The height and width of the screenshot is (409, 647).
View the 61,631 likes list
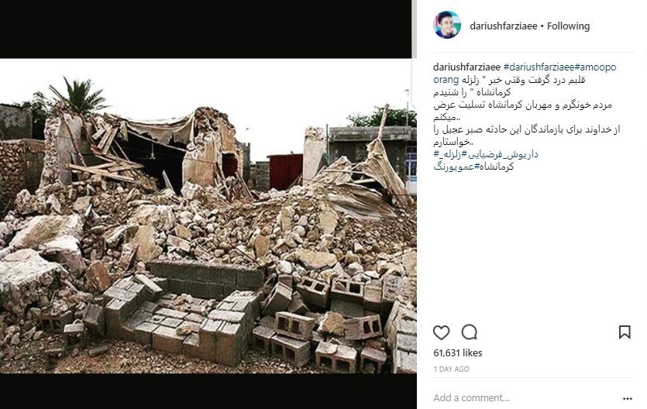click(x=458, y=353)
